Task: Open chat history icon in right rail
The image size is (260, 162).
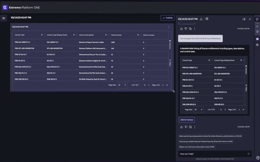Action: pyautogui.click(x=257, y=32)
